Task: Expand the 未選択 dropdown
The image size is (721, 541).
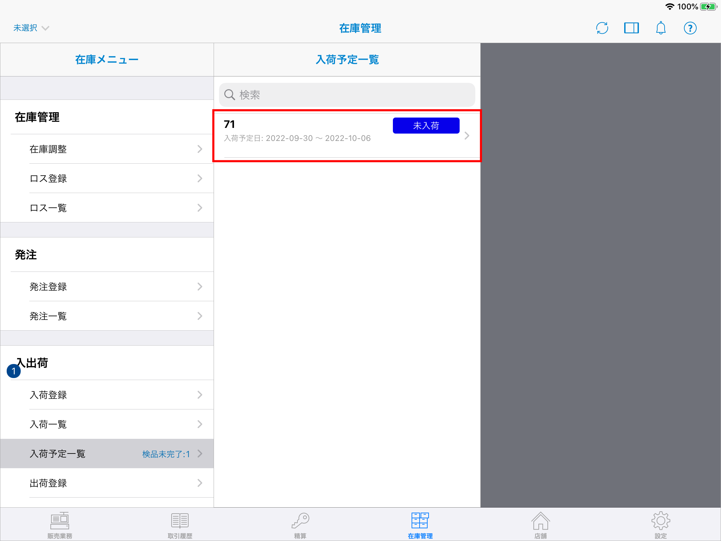Action: (x=31, y=28)
